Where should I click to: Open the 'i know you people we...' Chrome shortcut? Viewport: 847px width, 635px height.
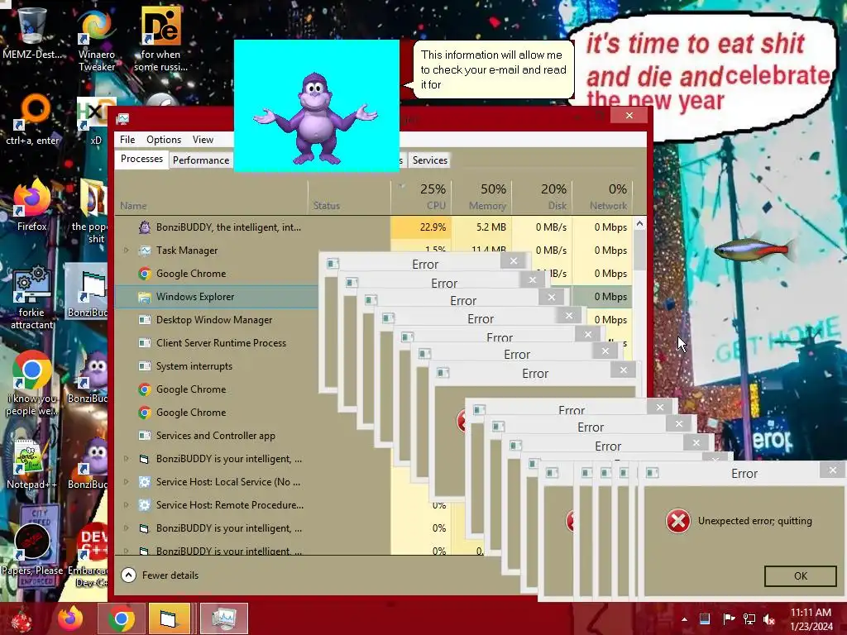coord(32,384)
